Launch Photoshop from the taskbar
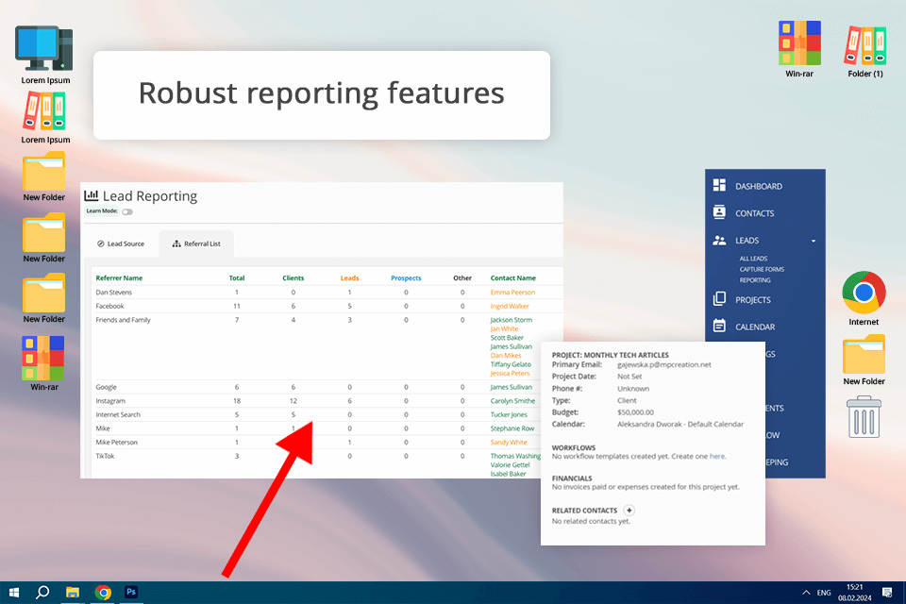906x604 pixels. 132,592
